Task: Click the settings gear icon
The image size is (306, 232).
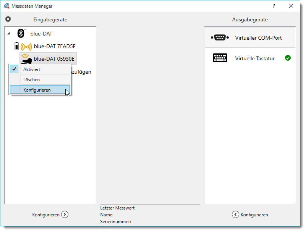Action: coord(8,19)
